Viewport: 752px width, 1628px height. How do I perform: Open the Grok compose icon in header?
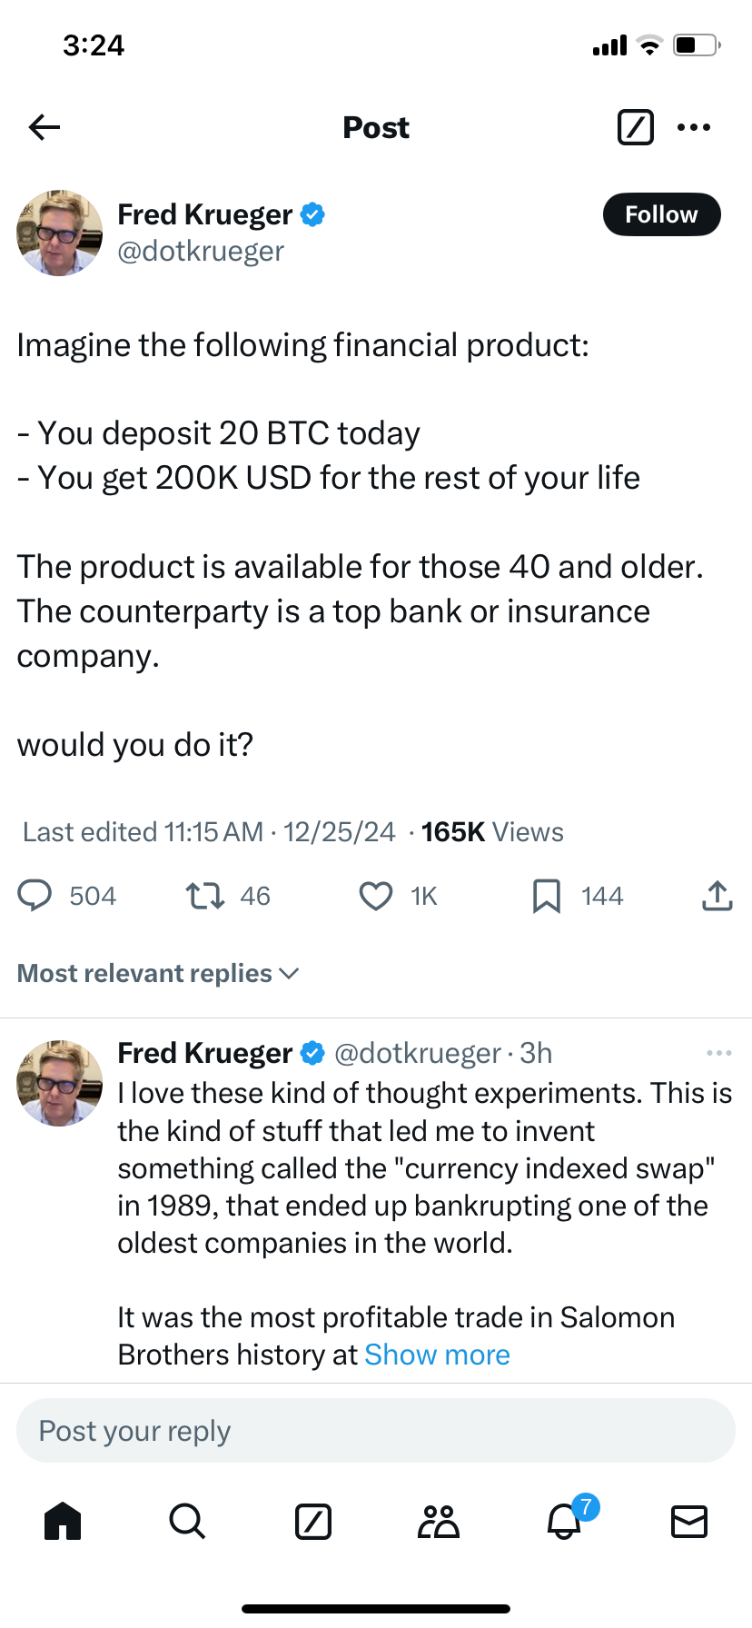(x=635, y=127)
